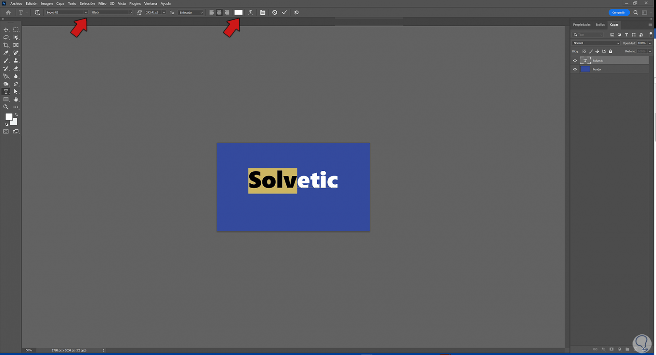
Task: Select the Hand tool
Action: pos(16,99)
